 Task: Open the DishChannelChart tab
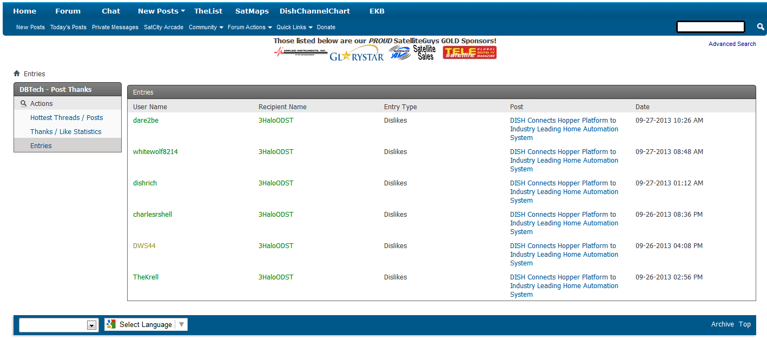click(x=315, y=11)
